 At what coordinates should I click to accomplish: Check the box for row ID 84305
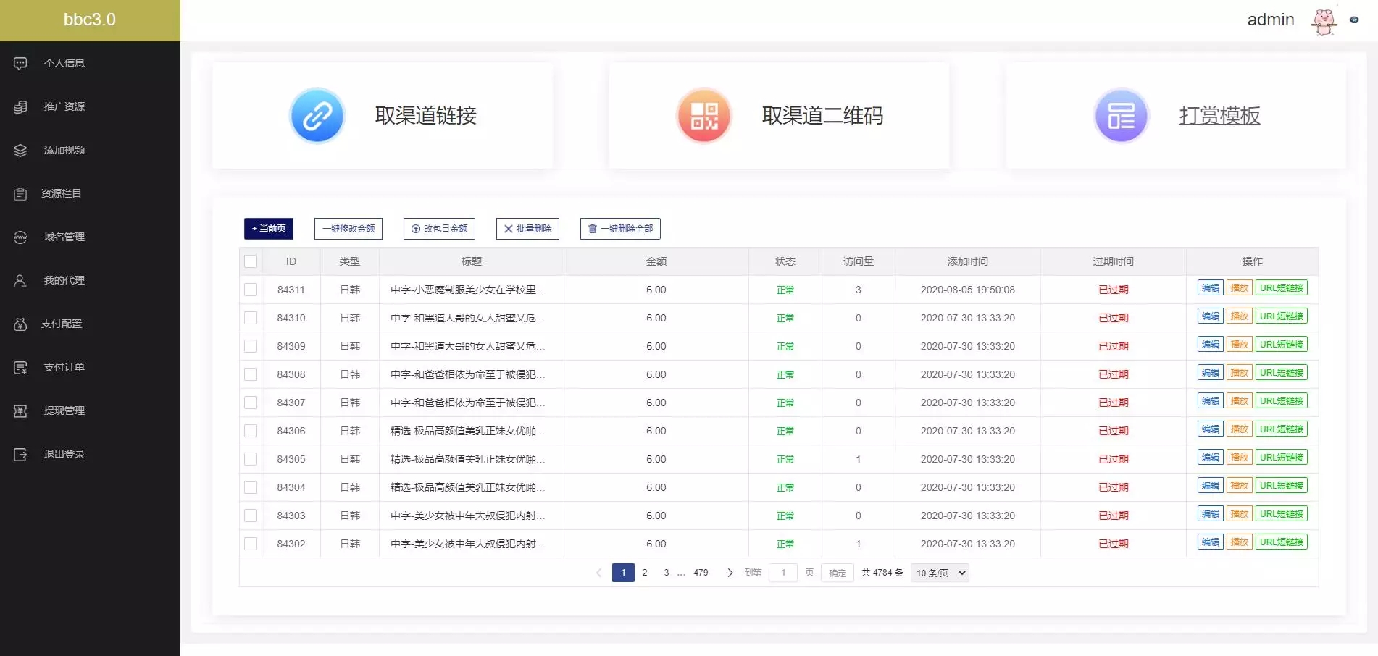click(251, 459)
